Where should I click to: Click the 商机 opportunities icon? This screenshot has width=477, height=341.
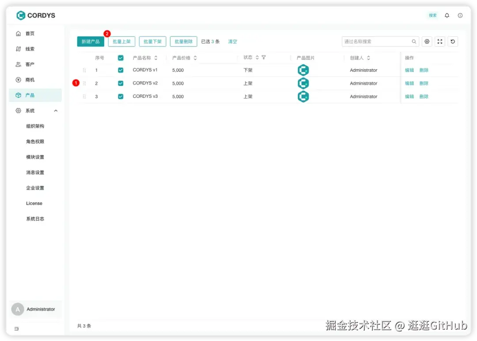(18, 79)
